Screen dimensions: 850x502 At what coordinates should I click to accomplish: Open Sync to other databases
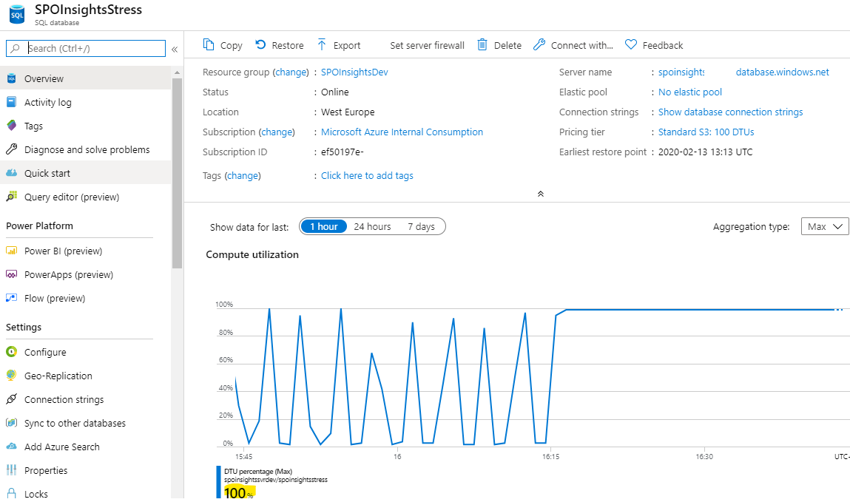86,423
